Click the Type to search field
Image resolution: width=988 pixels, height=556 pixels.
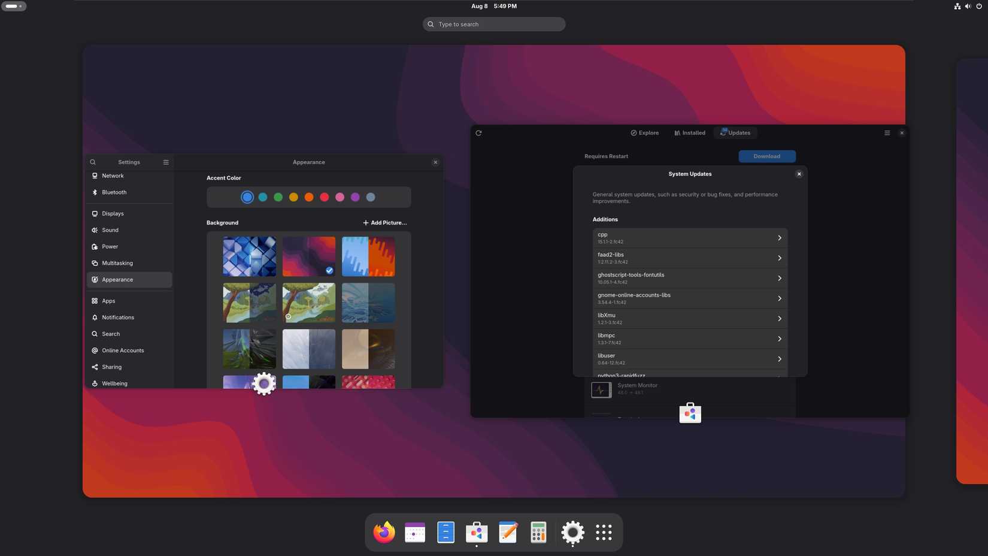pyautogui.click(x=493, y=24)
